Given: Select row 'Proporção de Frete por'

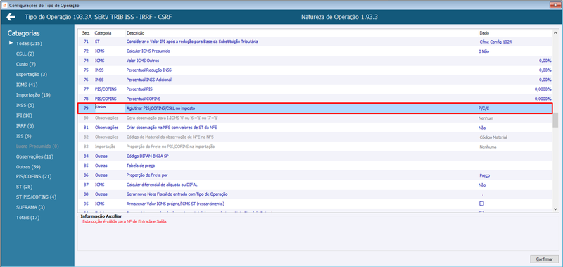Looking at the screenshot, I should pyautogui.click(x=315, y=175).
